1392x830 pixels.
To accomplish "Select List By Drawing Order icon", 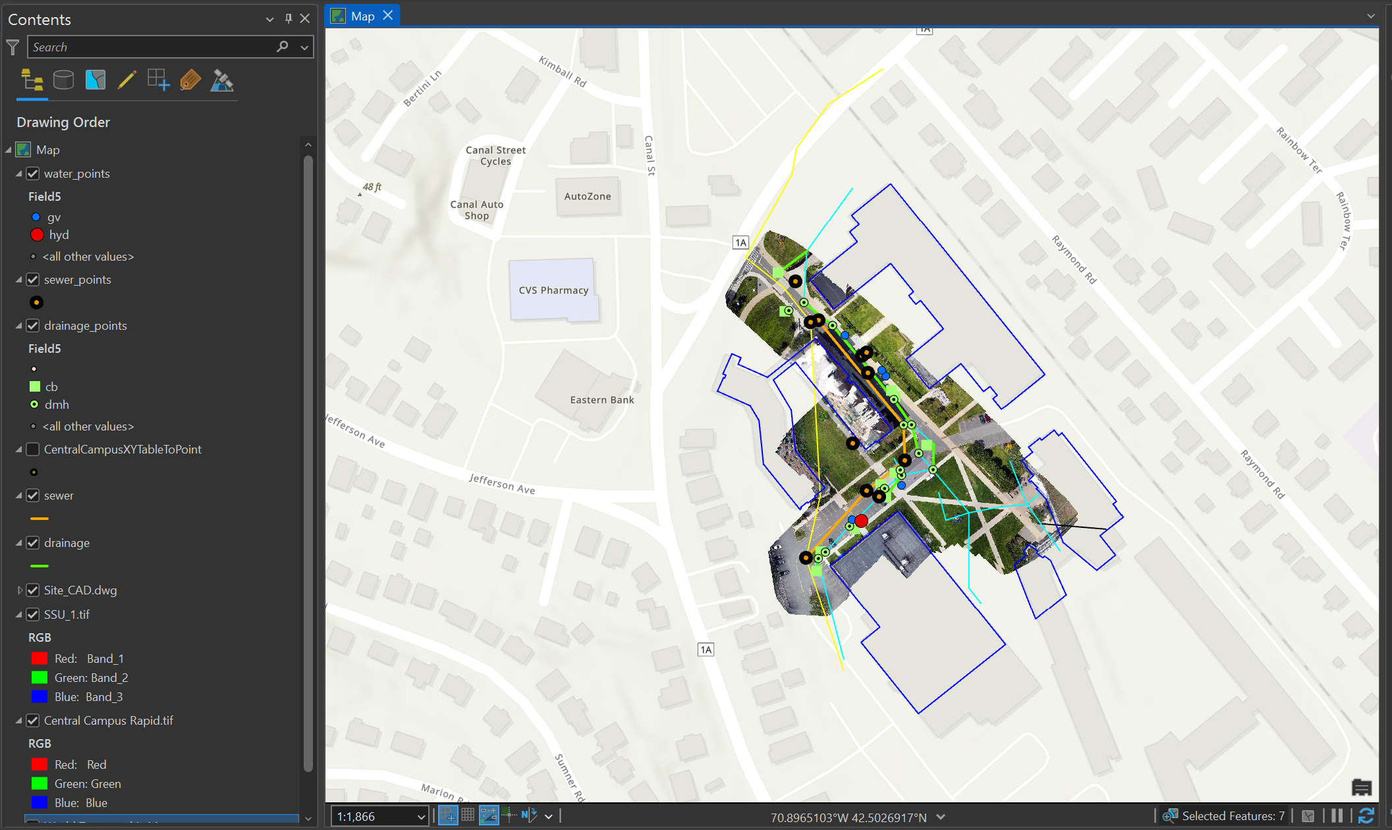I will point(32,80).
